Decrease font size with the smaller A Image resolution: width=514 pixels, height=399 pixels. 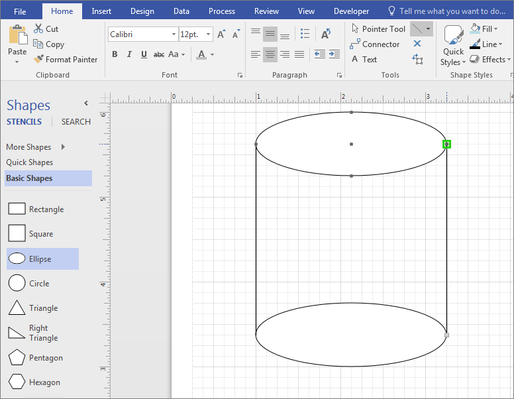point(236,34)
